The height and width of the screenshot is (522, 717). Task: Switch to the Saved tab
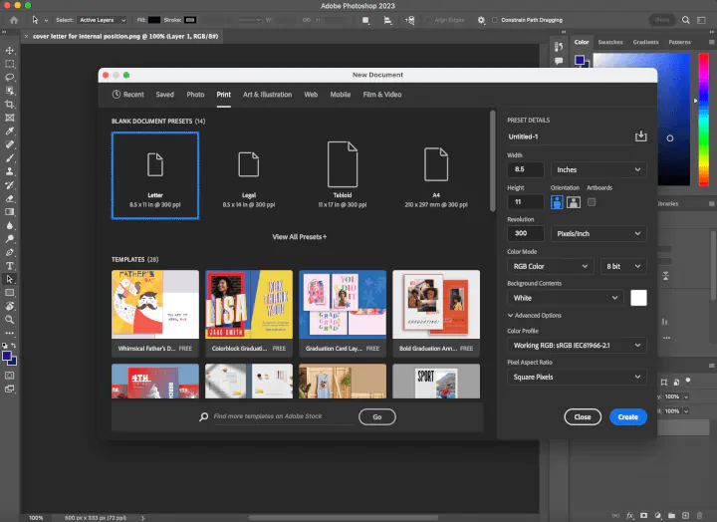[164, 95]
